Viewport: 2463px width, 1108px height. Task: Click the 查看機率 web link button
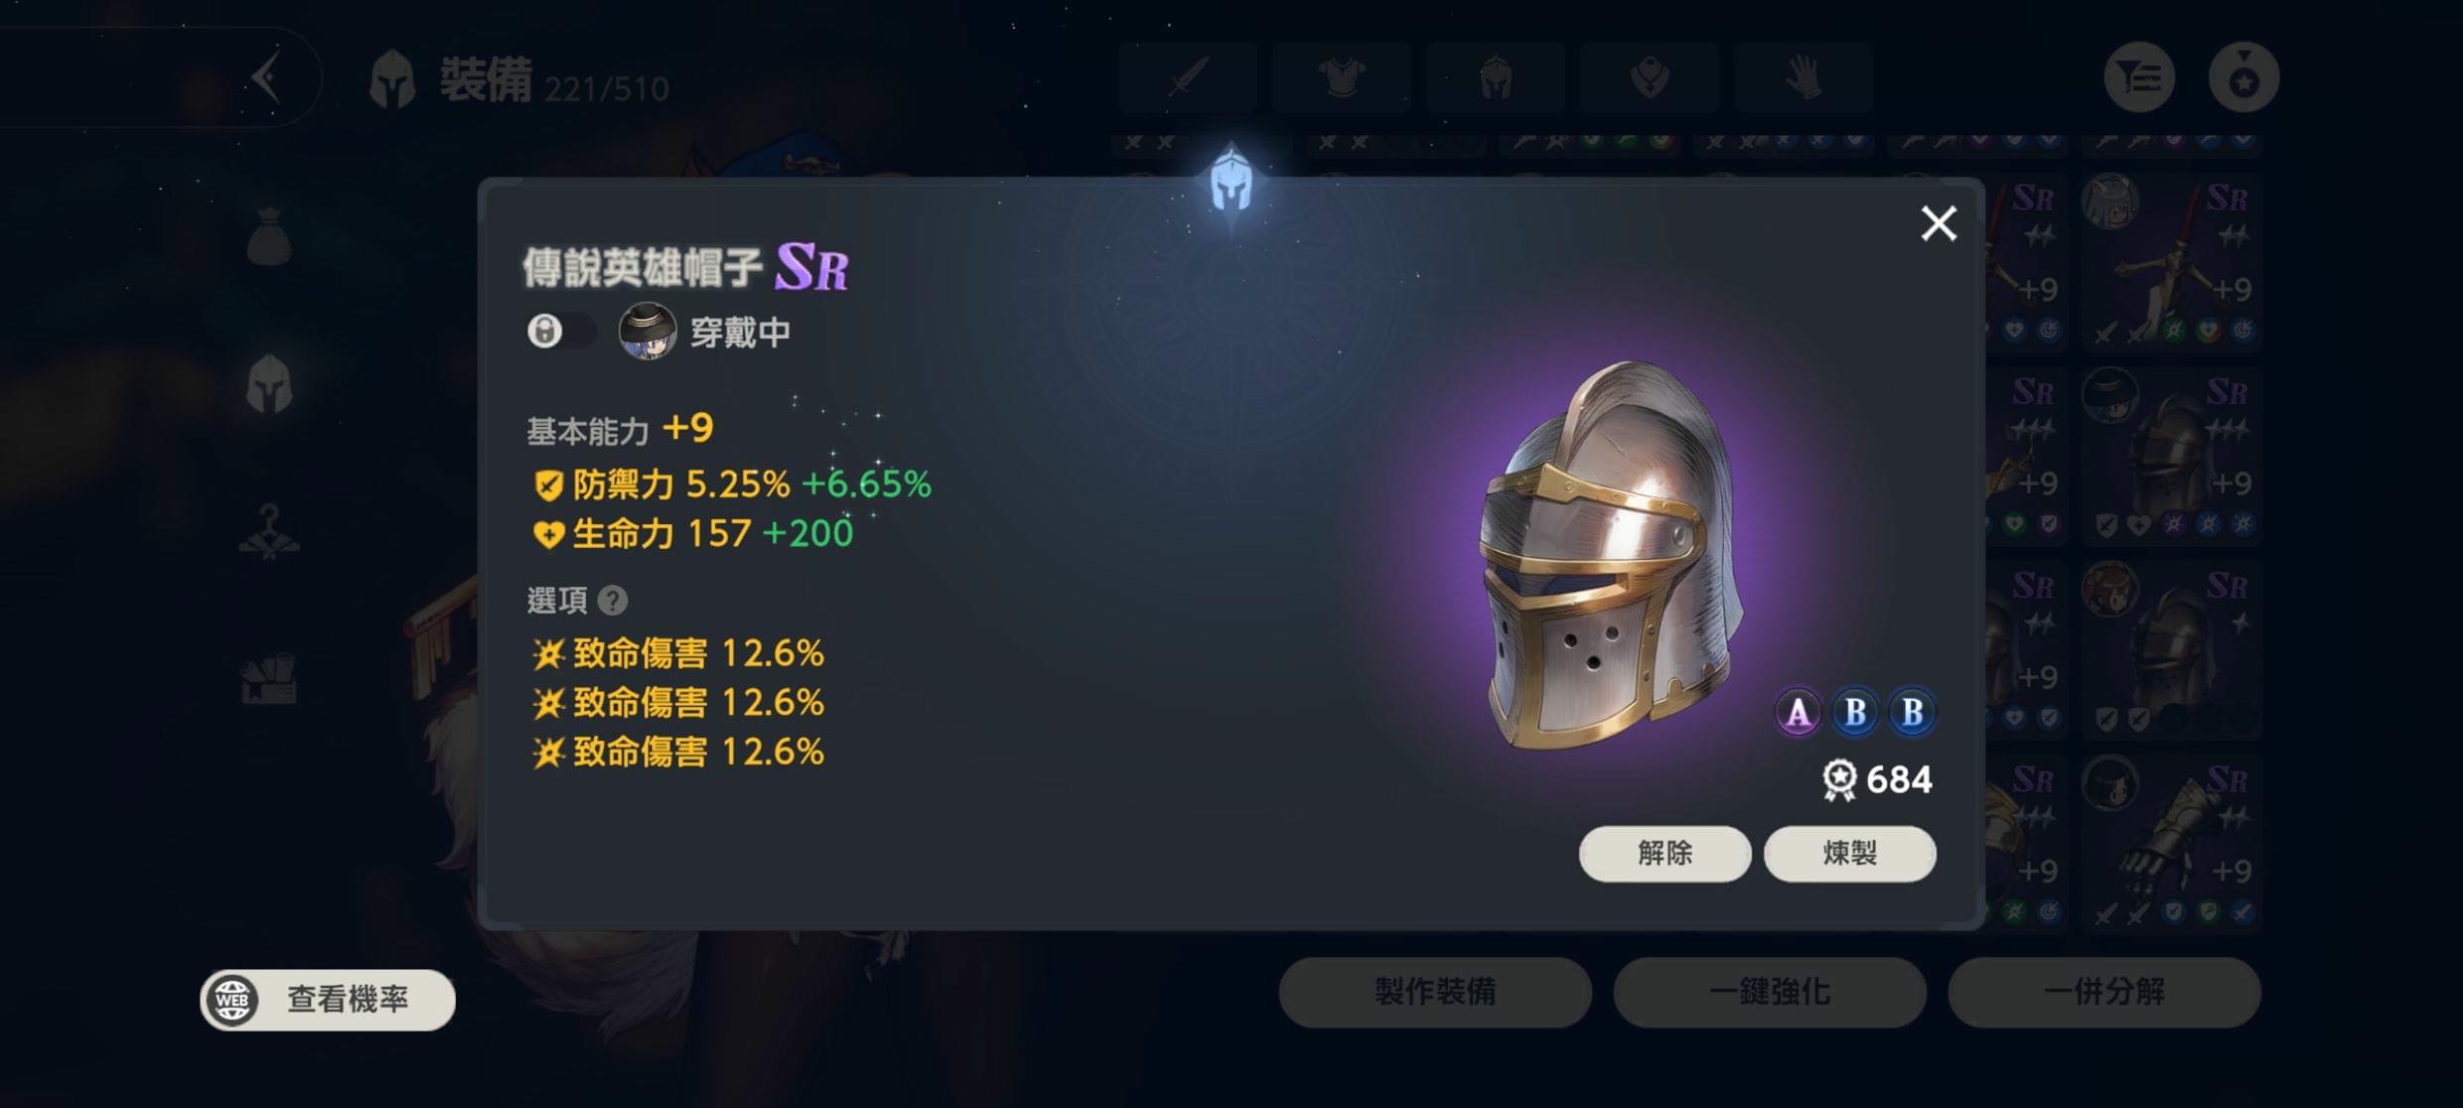328,999
